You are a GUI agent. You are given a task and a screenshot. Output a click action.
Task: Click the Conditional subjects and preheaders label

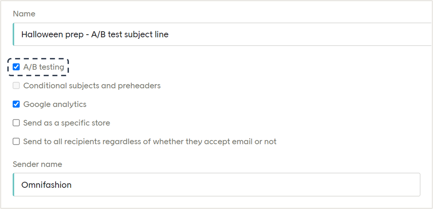(92, 86)
